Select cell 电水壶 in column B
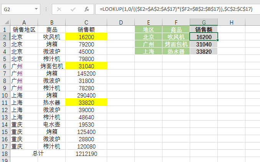Screen dimensions: 260x162 click(x=52, y=124)
